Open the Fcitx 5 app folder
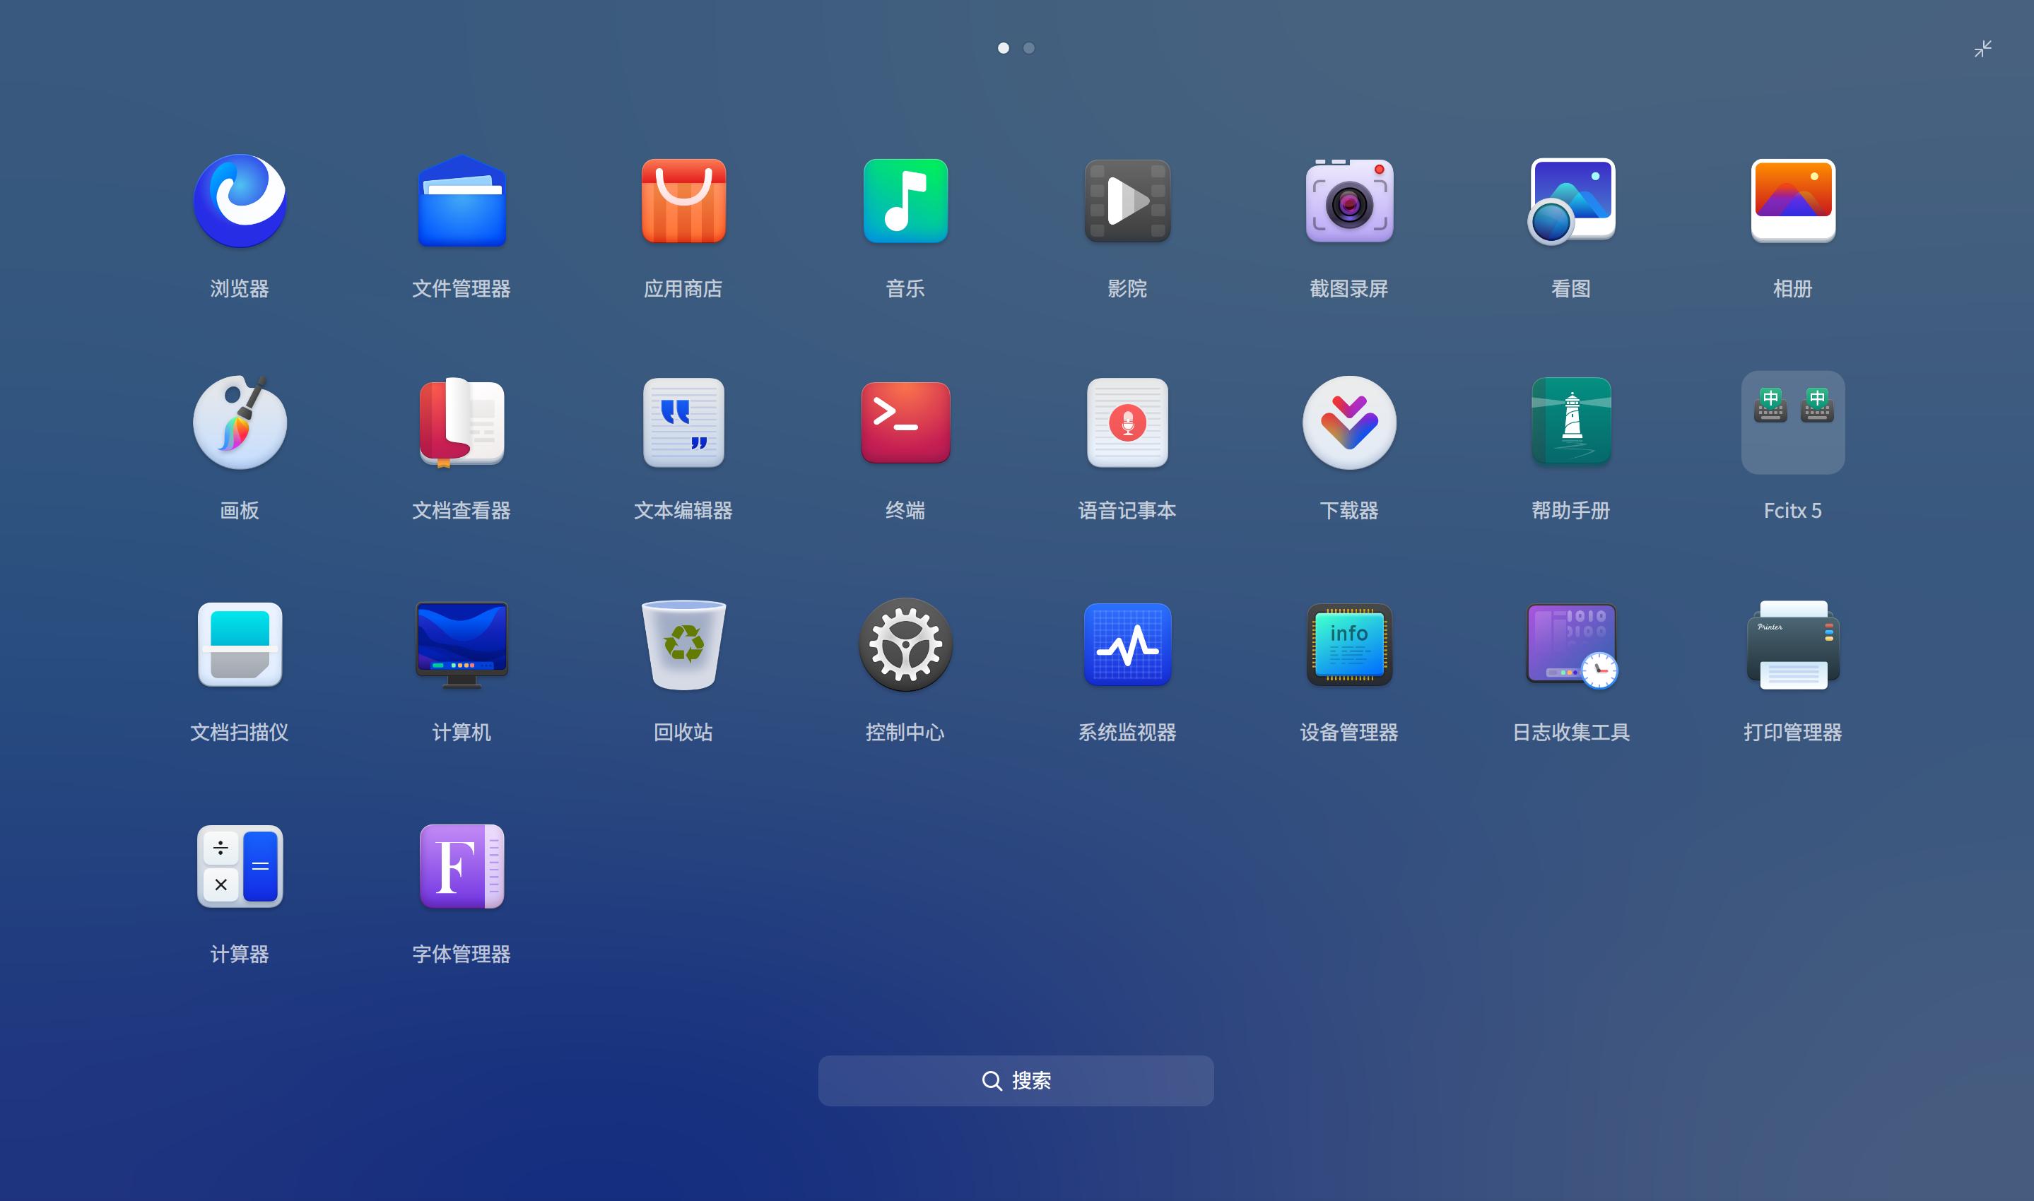The width and height of the screenshot is (2034, 1201). [1792, 422]
